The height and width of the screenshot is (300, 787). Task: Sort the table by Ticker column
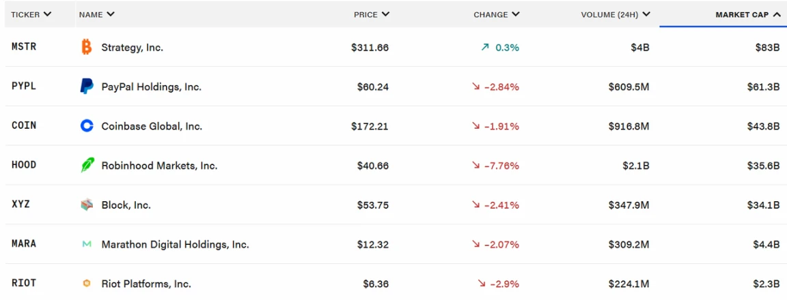31,14
